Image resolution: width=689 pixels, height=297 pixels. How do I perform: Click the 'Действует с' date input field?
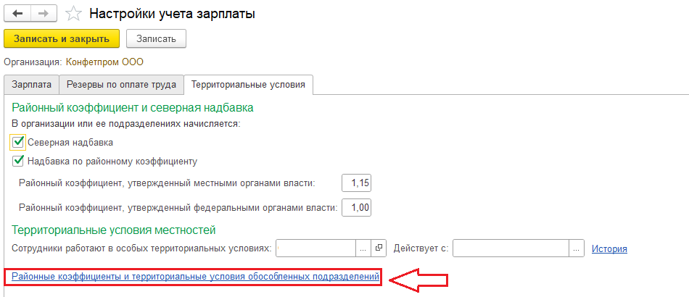click(x=511, y=248)
